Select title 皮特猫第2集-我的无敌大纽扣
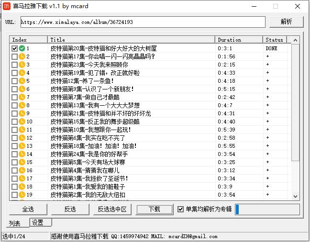This screenshot has height=242, width=310. click(88, 195)
